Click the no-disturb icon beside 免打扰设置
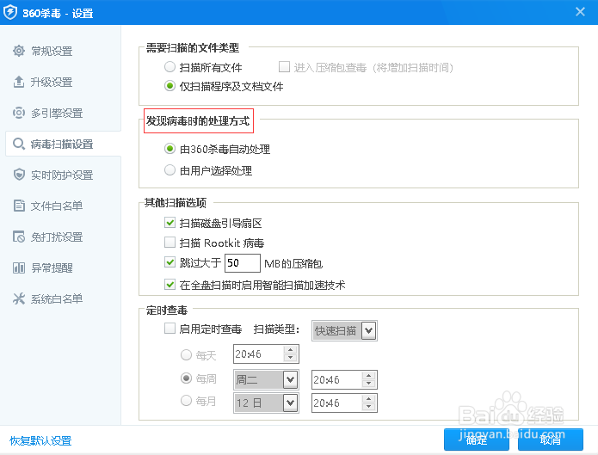 click(19, 237)
